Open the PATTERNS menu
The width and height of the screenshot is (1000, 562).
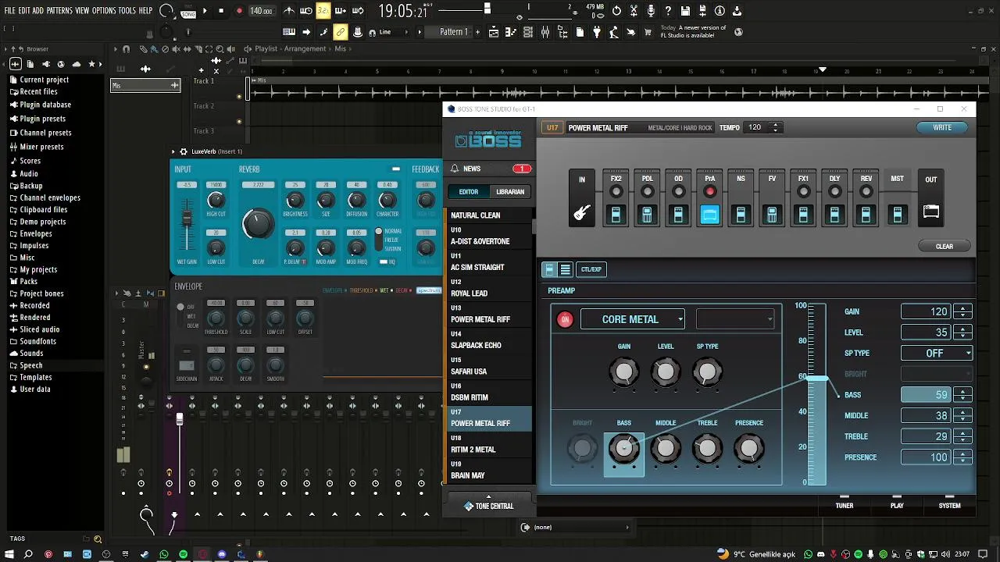pyautogui.click(x=59, y=11)
